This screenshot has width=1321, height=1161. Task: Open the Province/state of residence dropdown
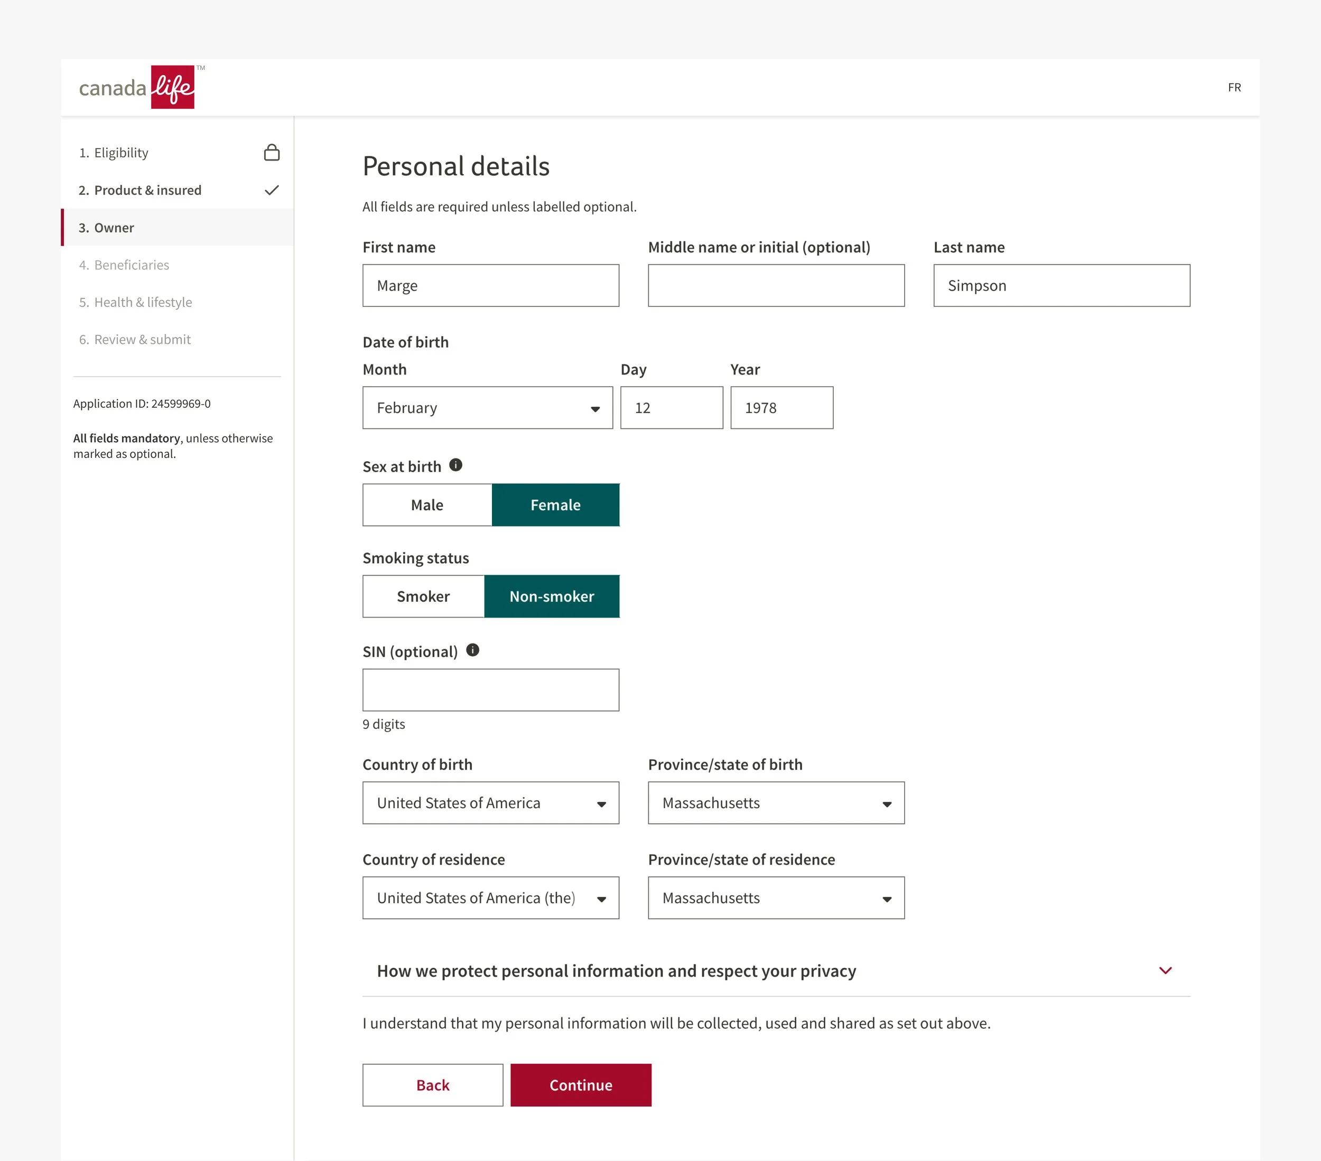776,897
